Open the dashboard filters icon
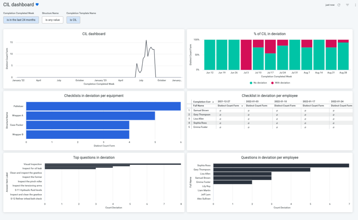The width and height of the screenshot is (358, 220). [348, 5]
